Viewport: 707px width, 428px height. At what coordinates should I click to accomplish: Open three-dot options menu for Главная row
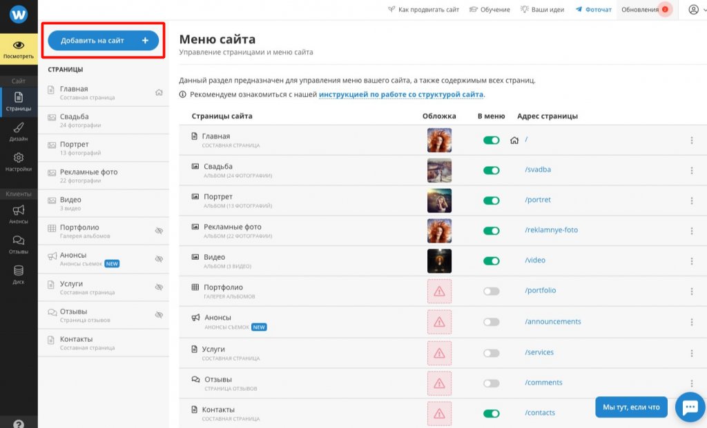point(692,141)
